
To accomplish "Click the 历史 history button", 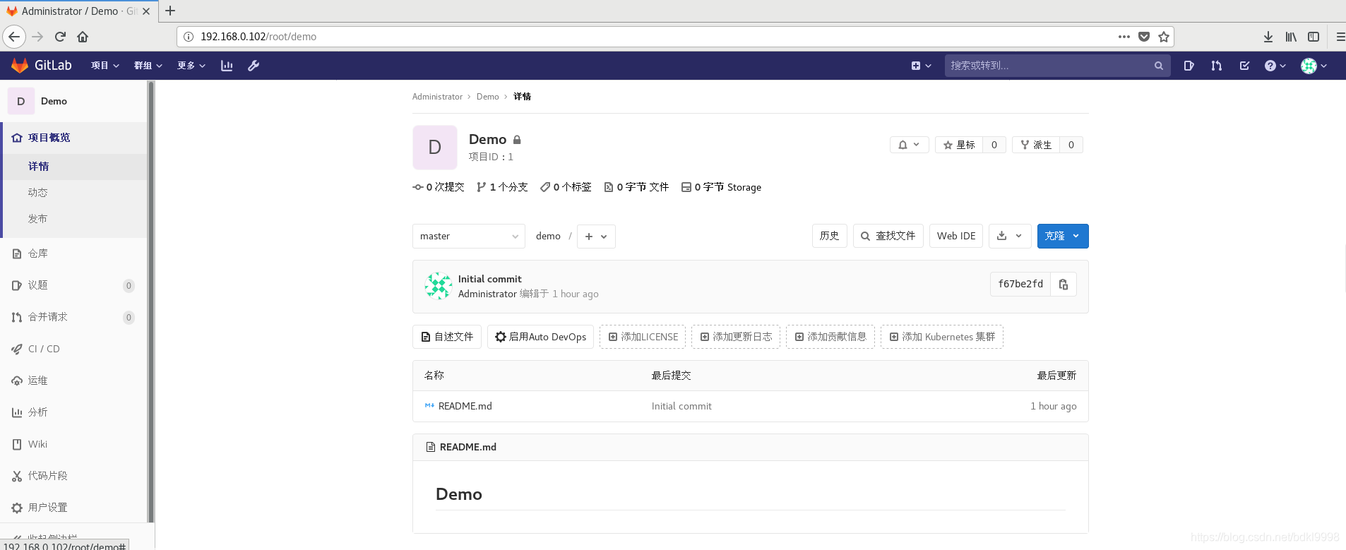I will click(829, 236).
